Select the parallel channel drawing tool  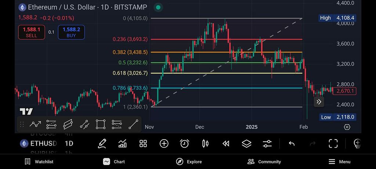click(68, 124)
